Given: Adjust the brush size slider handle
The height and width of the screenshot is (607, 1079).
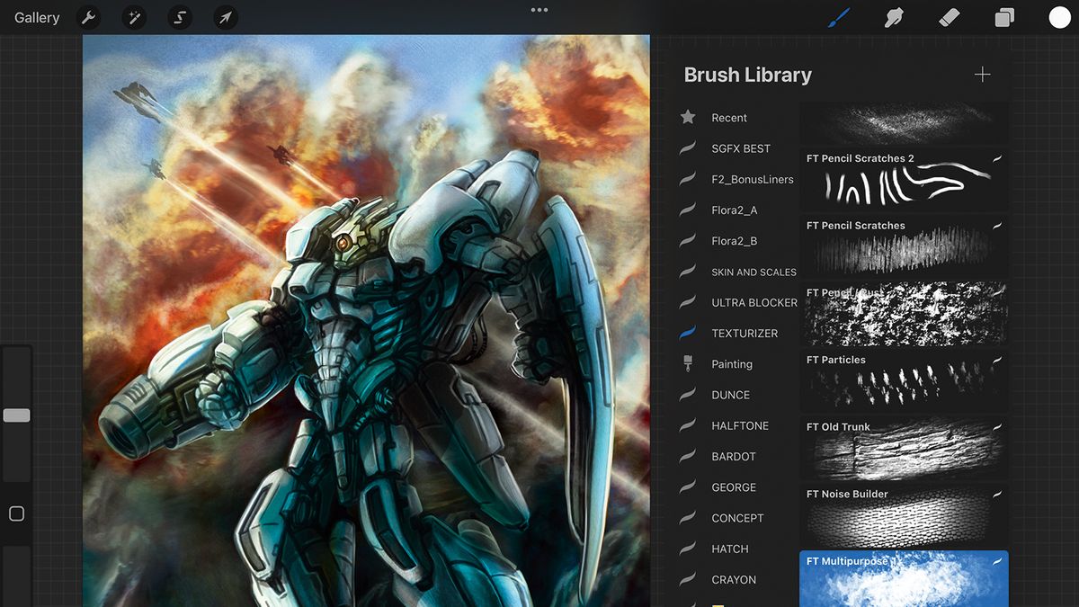Looking at the screenshot, I should coord(16,415).
